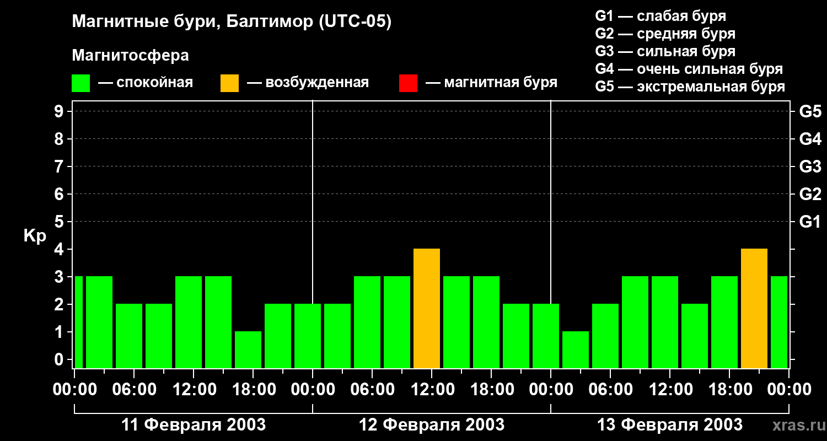Click 'G5 — экстремальная буря' description
The height and width of the screenshot is (441, 827).
click(x=690, y=87)
